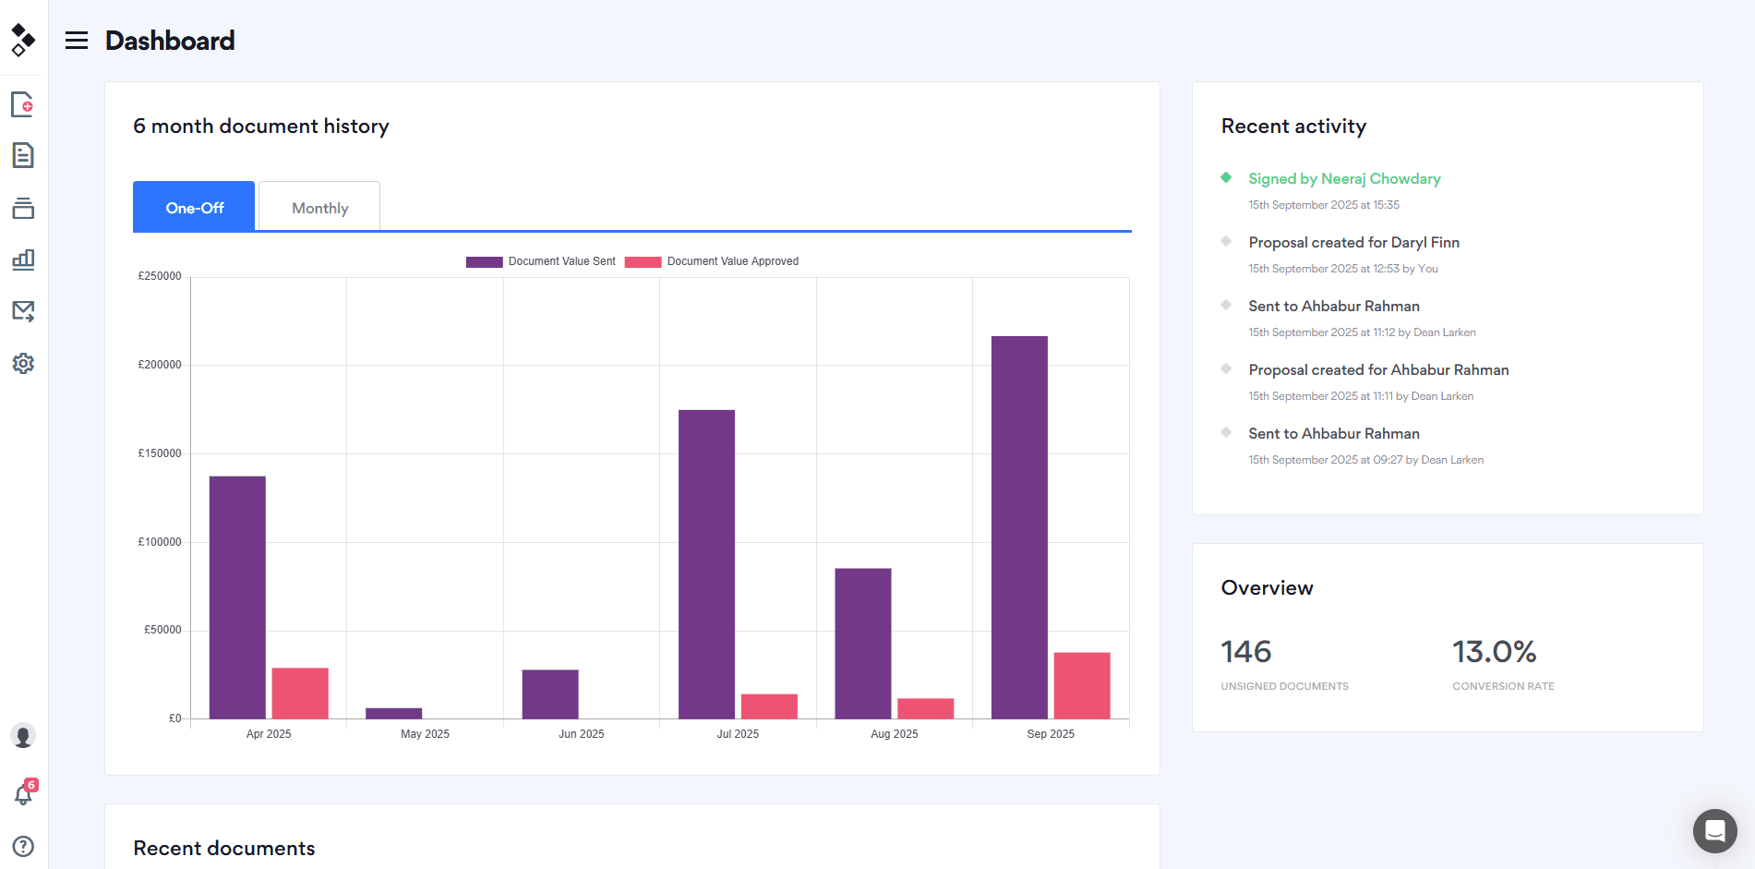Open the templates stack icon
Screen dimensions: 1755x869
[23, 208]
